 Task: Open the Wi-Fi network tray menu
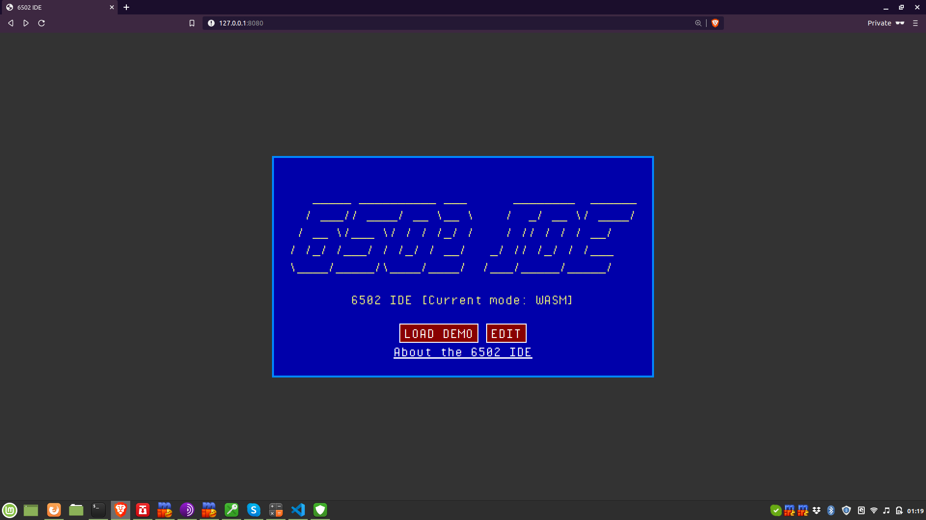[x=874, y=510]
